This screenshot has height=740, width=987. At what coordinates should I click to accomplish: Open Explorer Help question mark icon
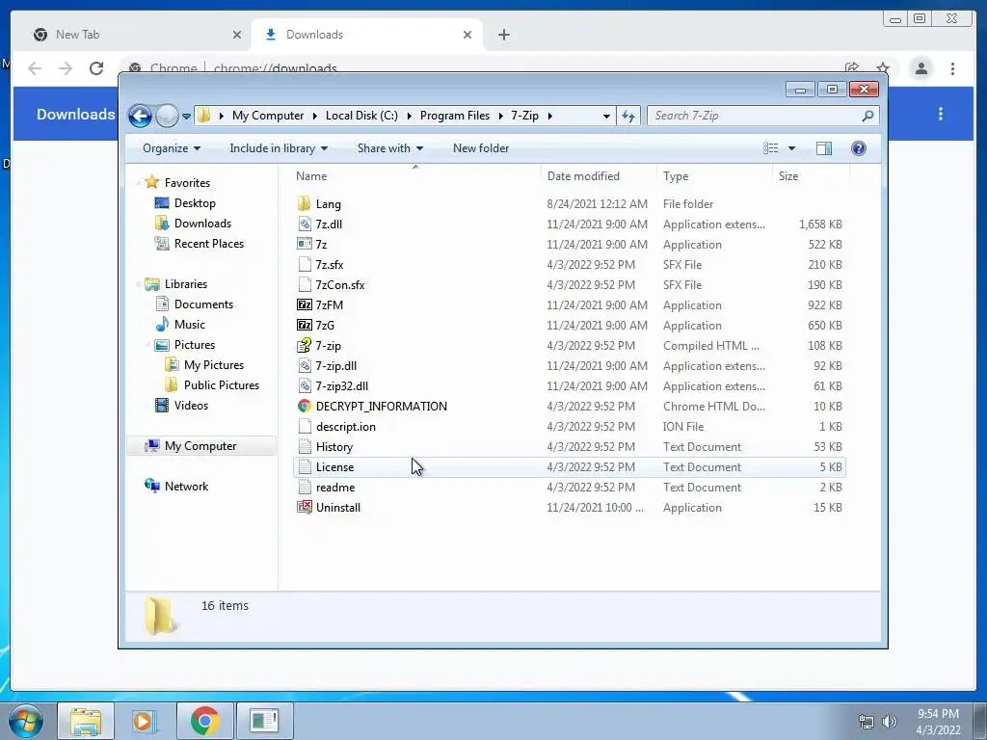[x=859, y=148]
